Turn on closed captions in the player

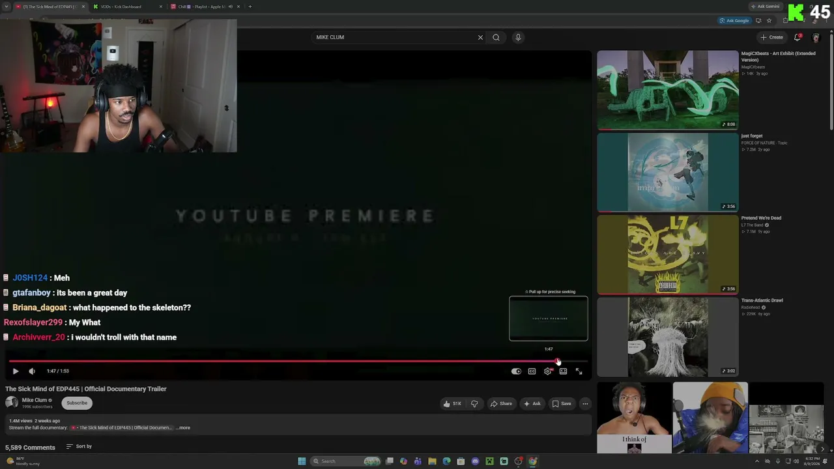[532, 371]
